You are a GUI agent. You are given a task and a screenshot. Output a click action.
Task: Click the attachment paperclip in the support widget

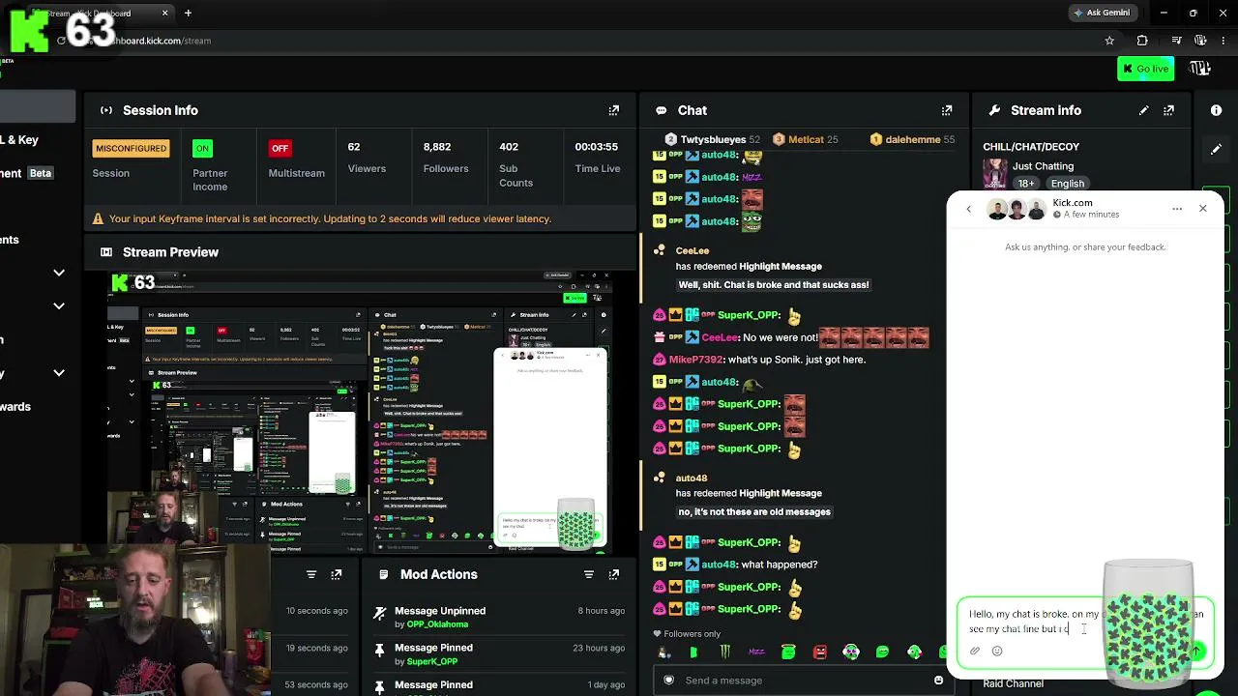tap(975, 651)
